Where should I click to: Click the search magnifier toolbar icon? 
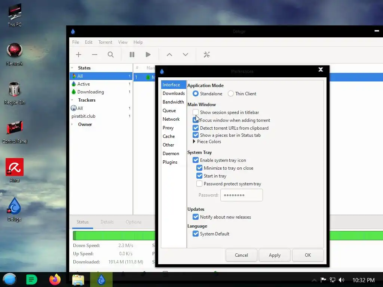click(x=111, y=55)
